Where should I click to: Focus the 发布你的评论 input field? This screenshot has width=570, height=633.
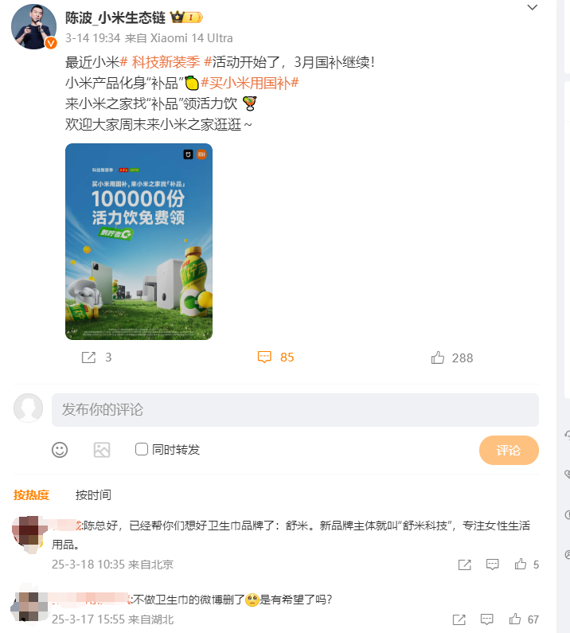[x=295, y=410]
